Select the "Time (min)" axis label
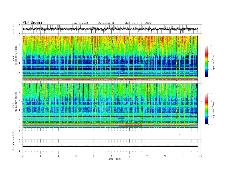The width and height of the screenshot is (226, 175). pos(114,159)
